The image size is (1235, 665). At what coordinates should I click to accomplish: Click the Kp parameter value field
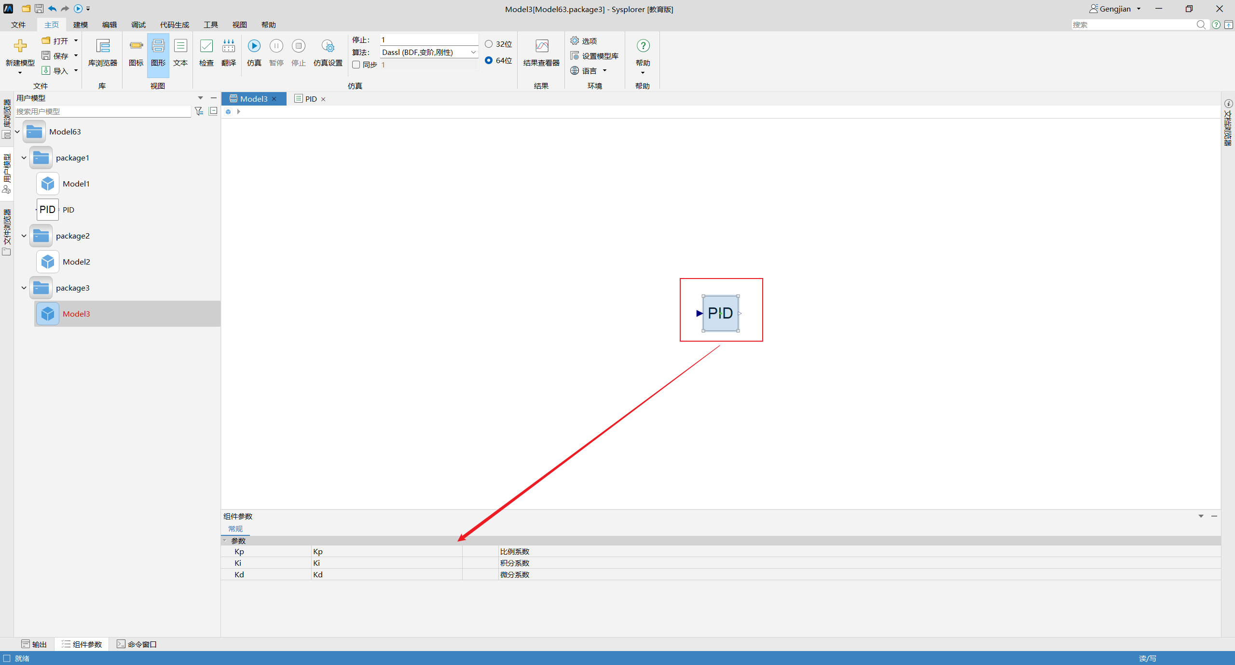386,551
